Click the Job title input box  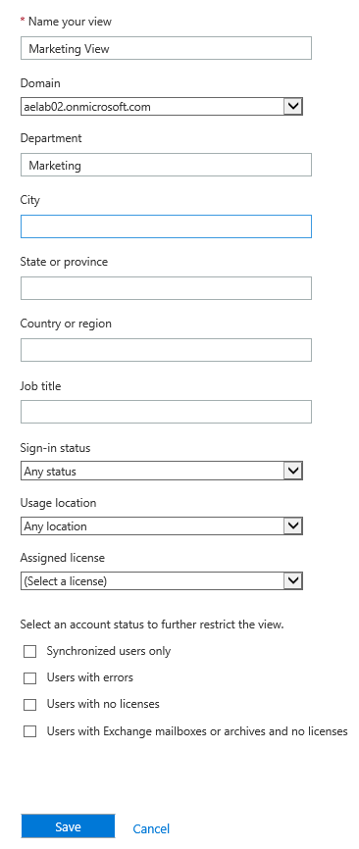click(166, 412)
